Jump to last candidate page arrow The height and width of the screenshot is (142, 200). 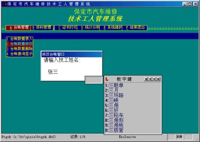(158, 79)
